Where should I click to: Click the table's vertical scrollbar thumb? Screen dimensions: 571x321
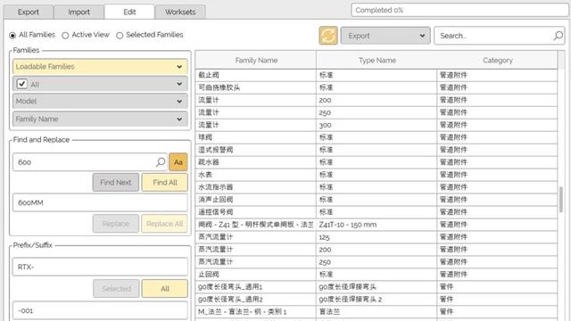561,199
